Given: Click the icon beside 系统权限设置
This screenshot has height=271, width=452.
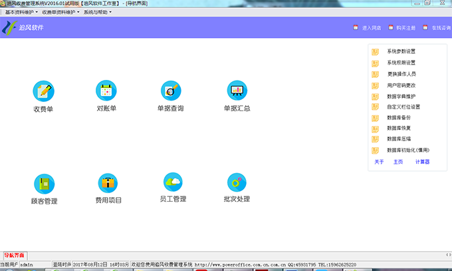Looking at the screenshot, I should pos(375,63).
